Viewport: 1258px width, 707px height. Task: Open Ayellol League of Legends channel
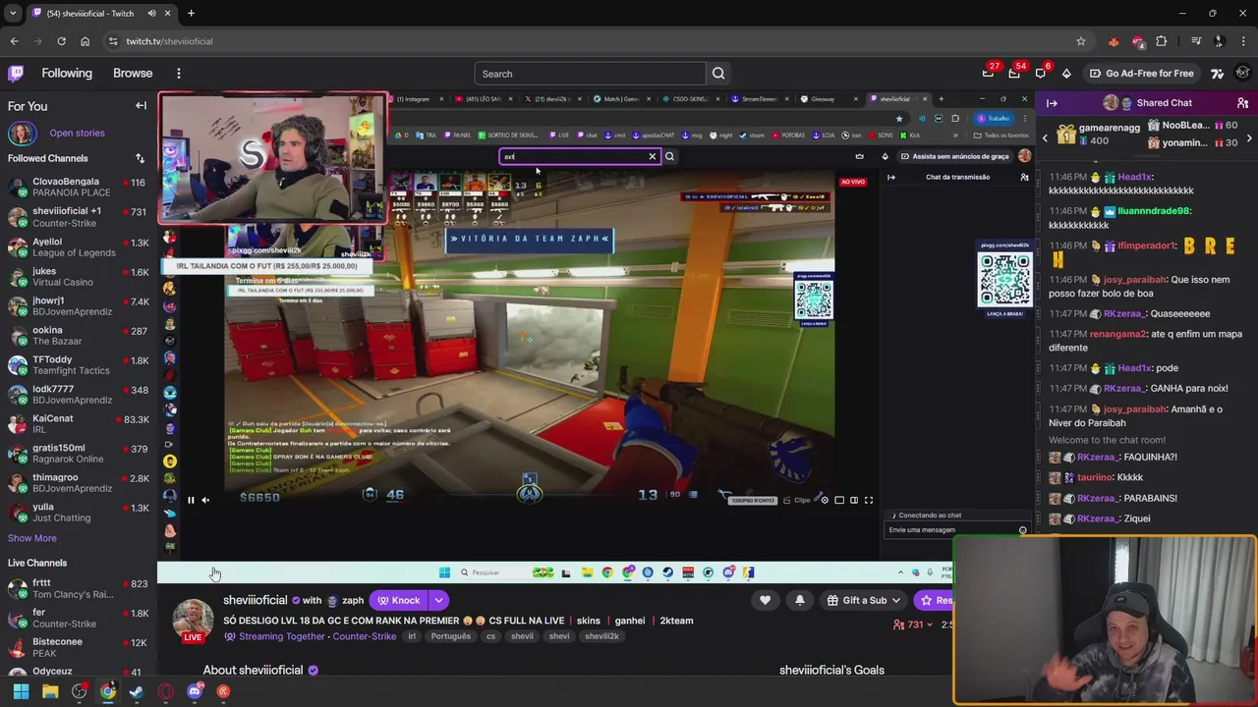(x=77, y=246)
